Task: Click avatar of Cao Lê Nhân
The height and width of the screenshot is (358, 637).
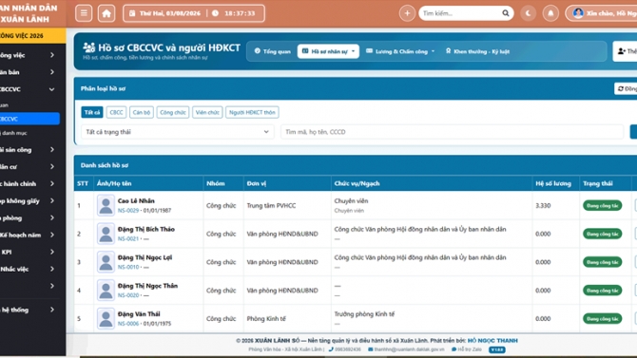Action: pyautogui.click(x=106, y=205)
